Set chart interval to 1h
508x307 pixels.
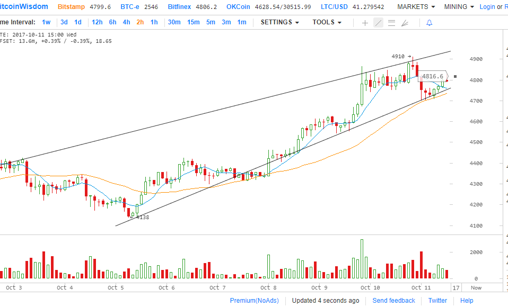[154, 22]
